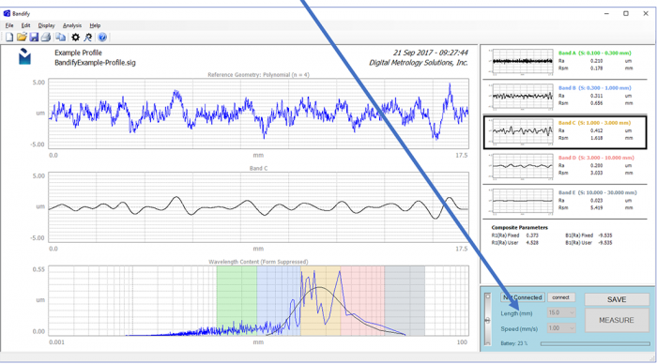Screen dimensions: 657x364
Task: Click the gray band region in wavelength chart
Action: click(405, 300)
